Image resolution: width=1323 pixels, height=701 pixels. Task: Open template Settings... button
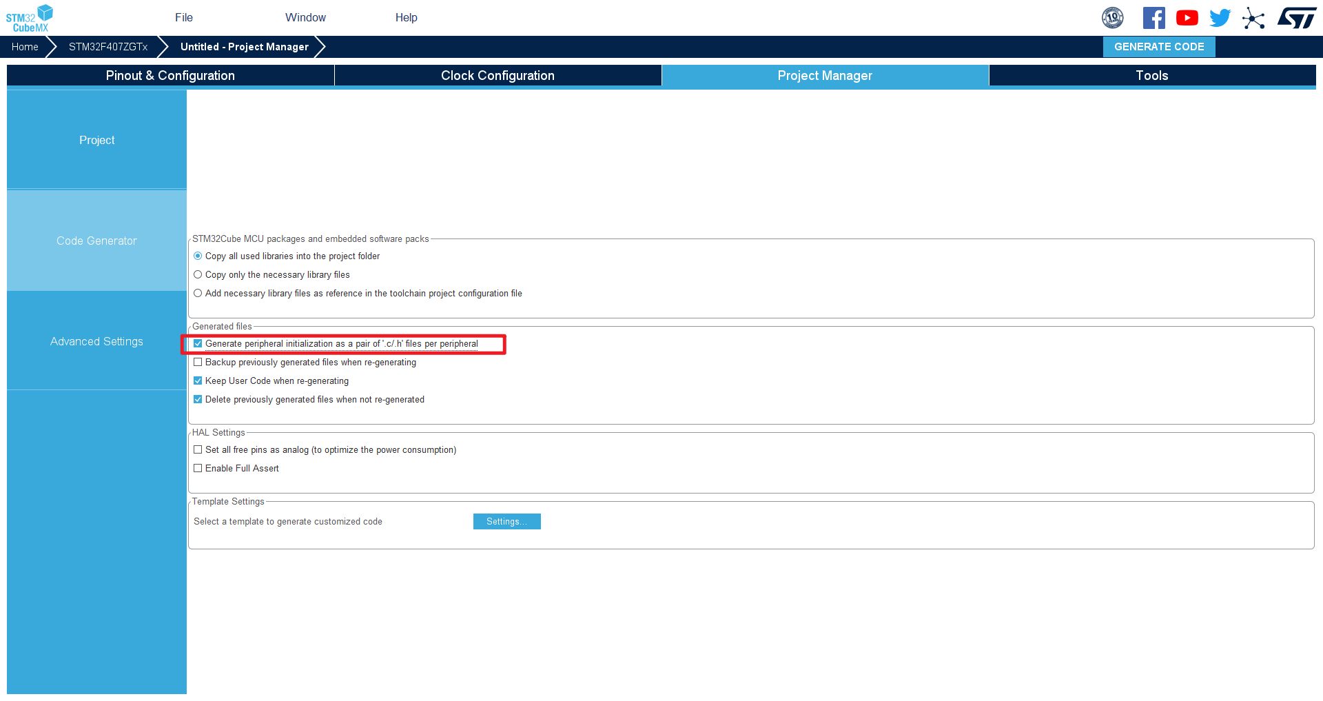[x=506, y=522]
